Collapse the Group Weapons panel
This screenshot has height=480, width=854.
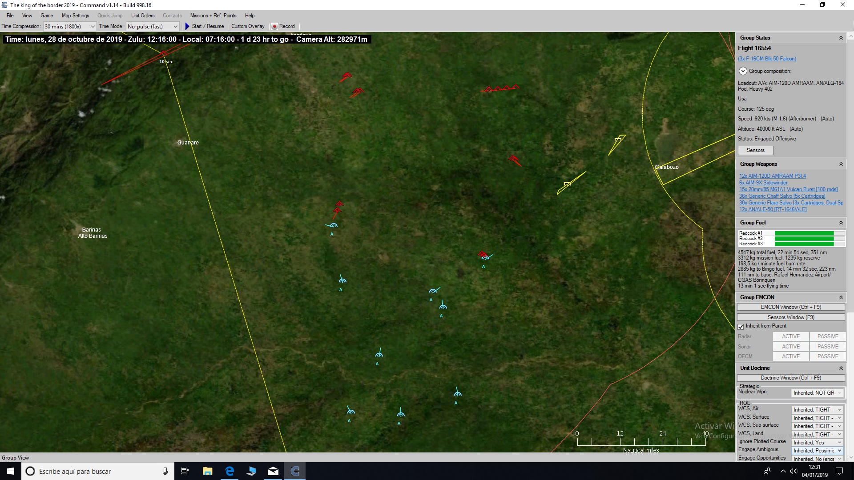click(x=842, y=164)
